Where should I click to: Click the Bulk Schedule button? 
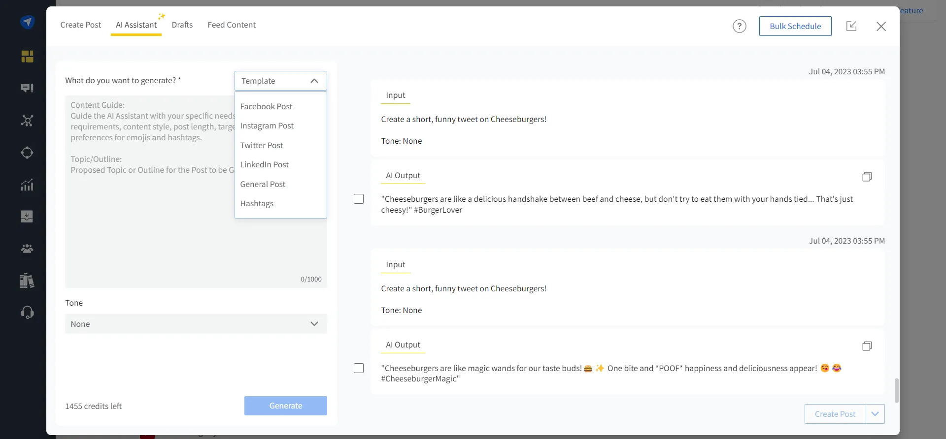pyautogui.click(x=795, y=26)
